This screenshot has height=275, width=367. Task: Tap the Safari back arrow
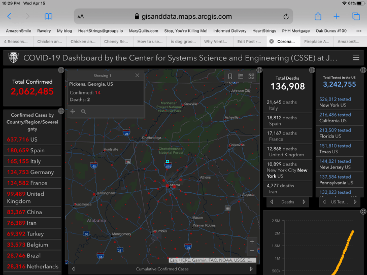pyautogui.click(x=9, y=16)
